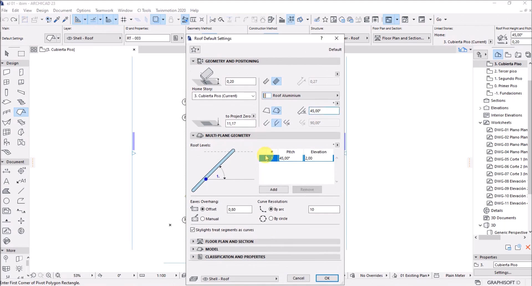Select the Roof tool in toolbox

coord(21,112)
